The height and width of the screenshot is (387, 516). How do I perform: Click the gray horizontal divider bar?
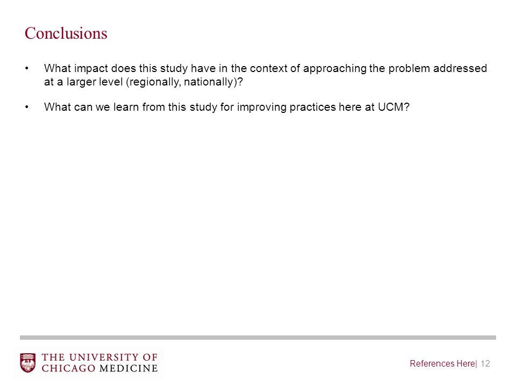[x=257, y=338]
